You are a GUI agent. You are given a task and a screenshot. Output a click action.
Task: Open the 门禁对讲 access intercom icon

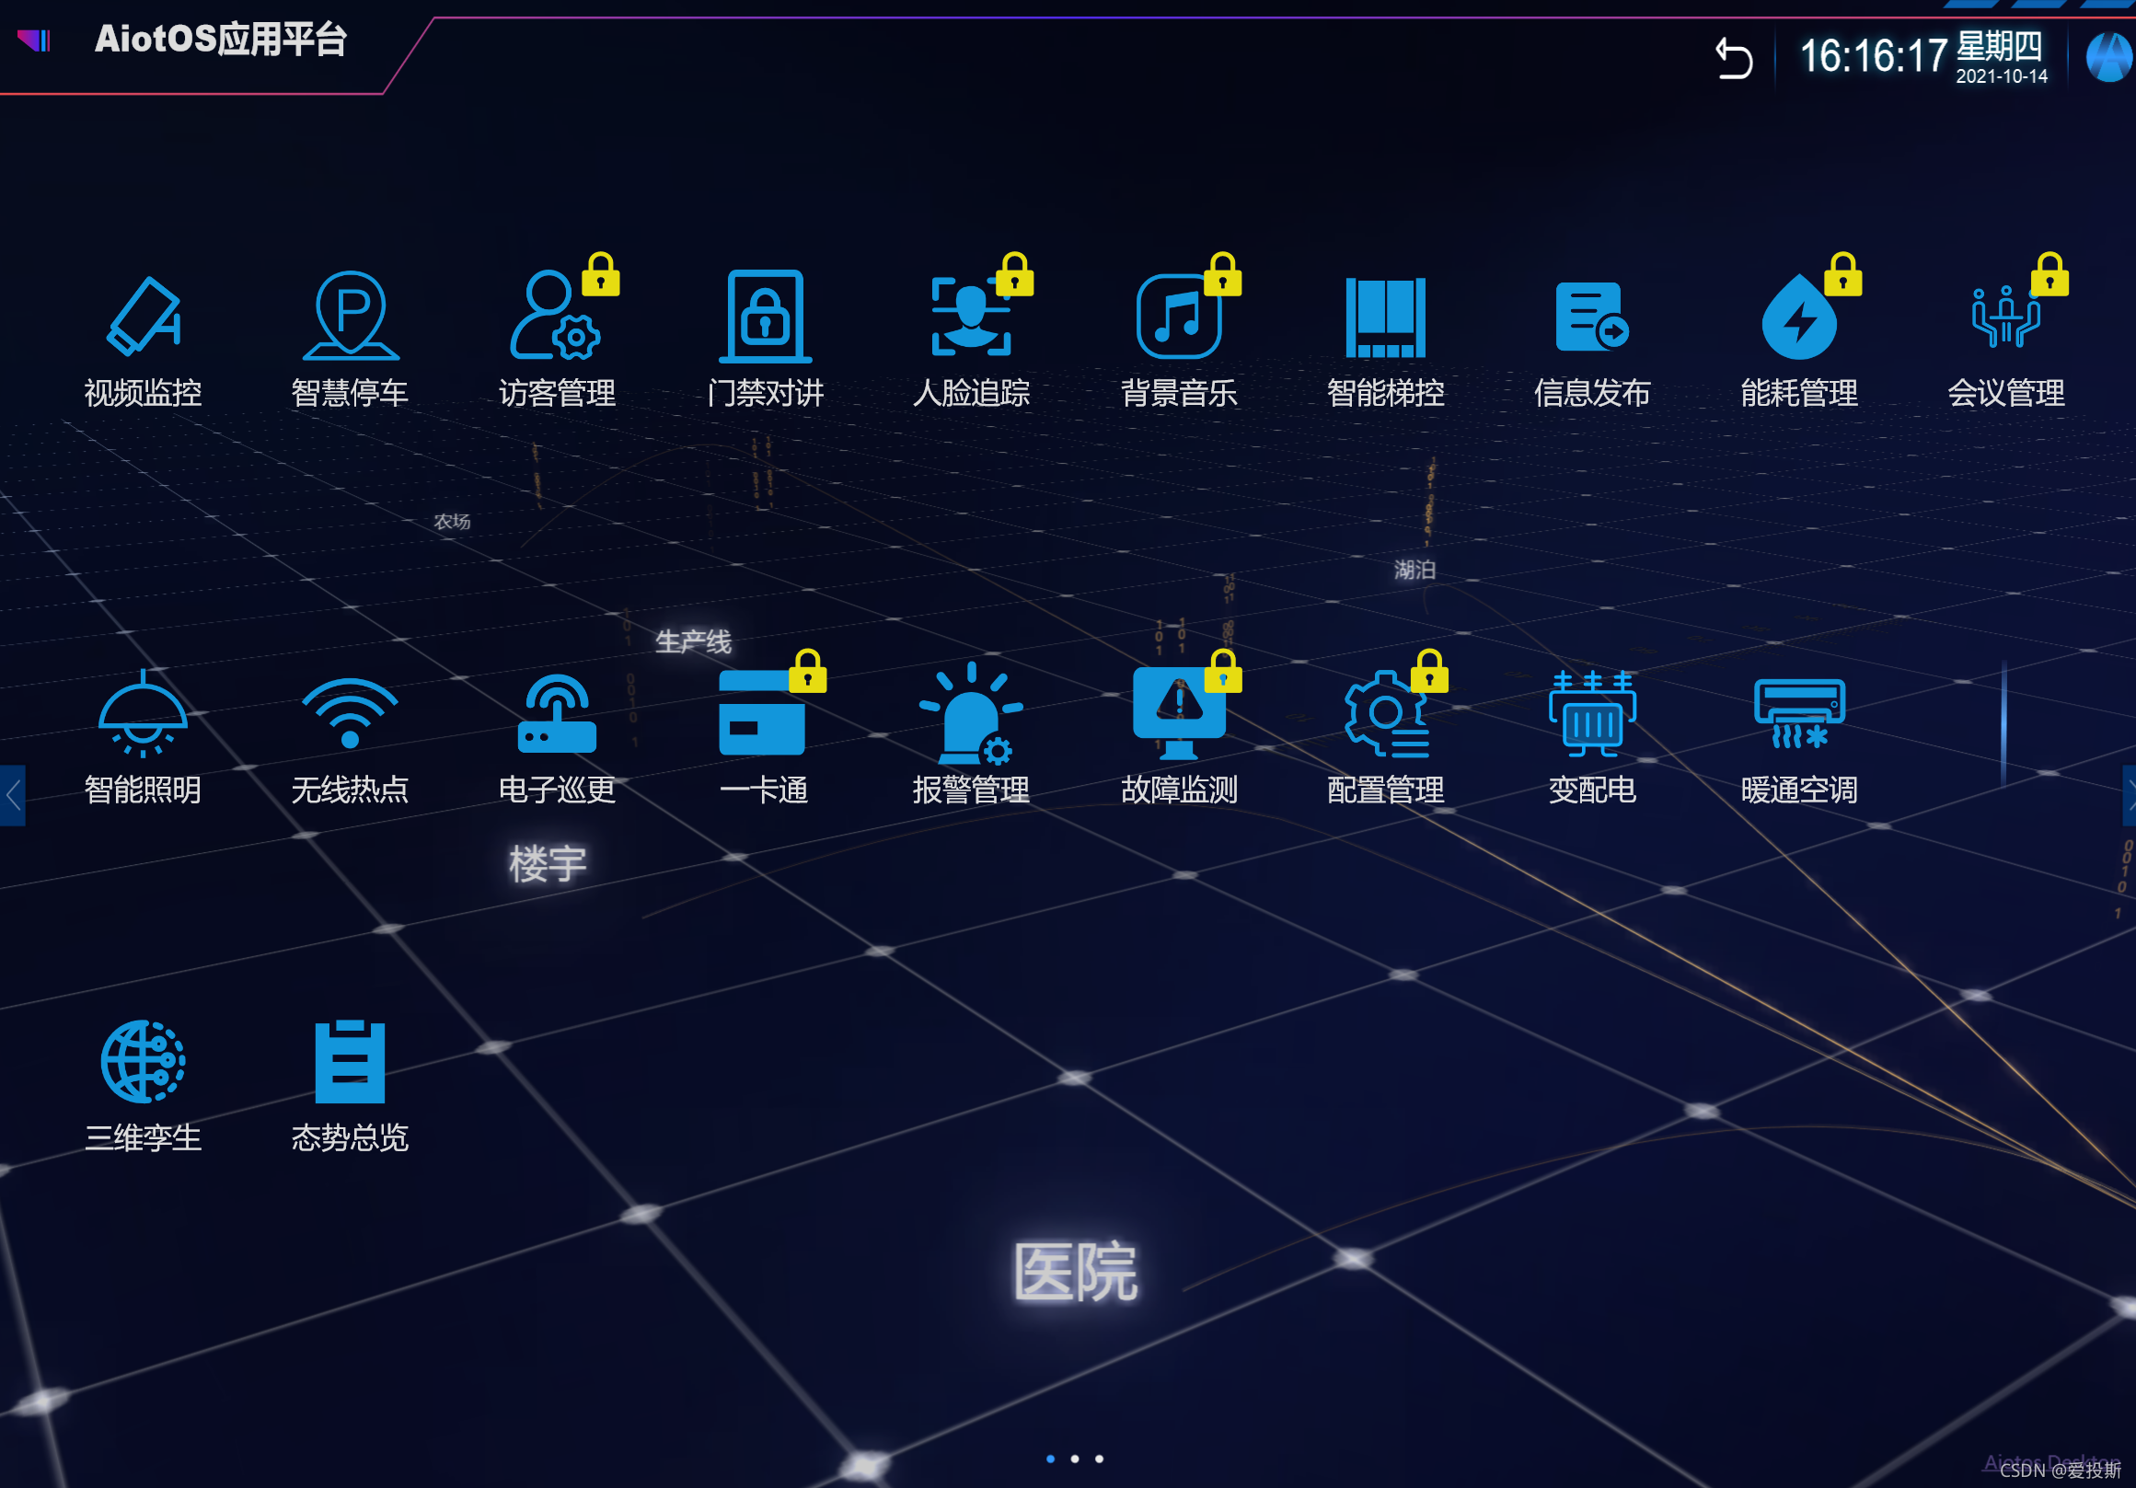pos(765,318)
